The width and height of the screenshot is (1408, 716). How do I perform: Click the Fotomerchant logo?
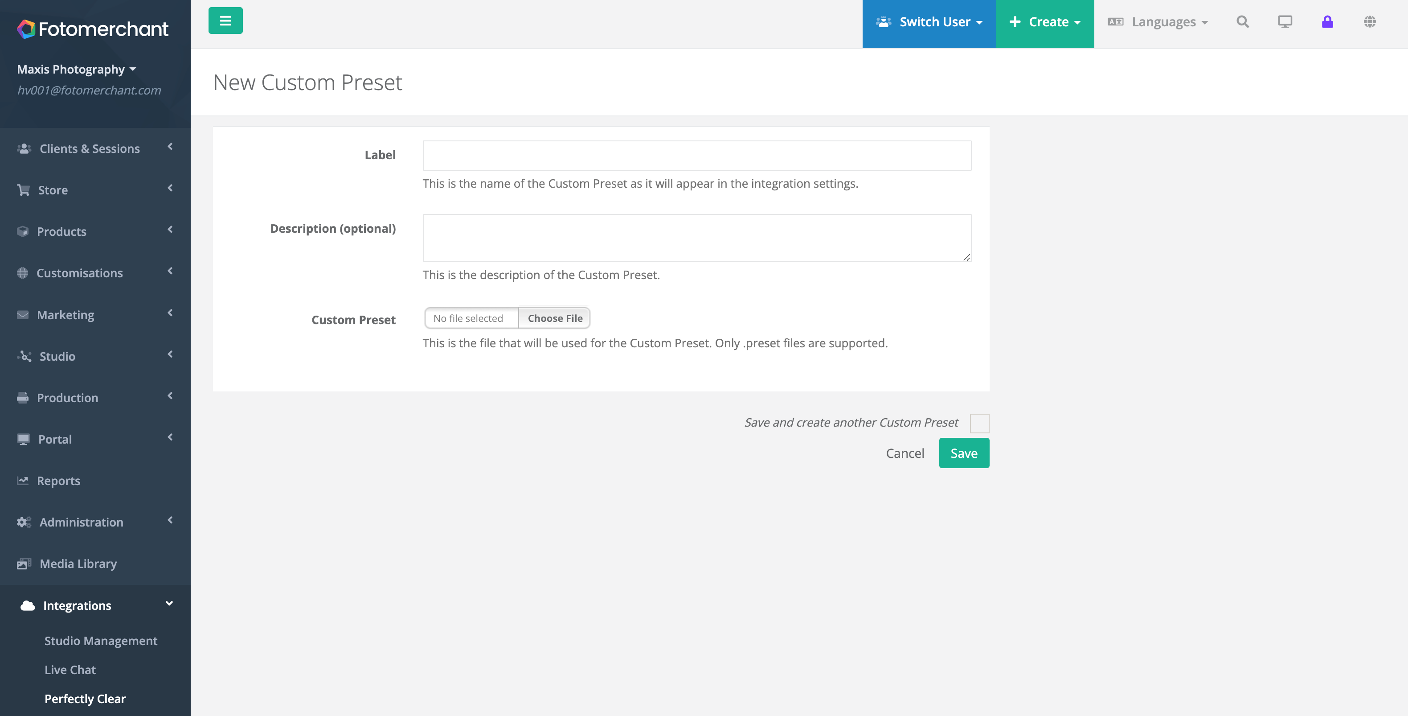tap(92, 29)
